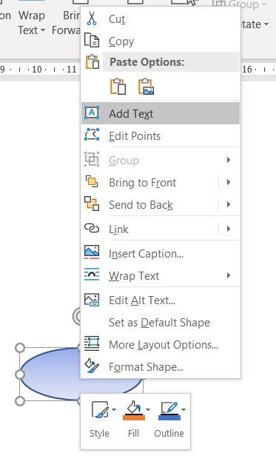This screenshot has width=276, height=467.
Task: Choose Keep Source Formatting paste icon
Action: (118, 87)
